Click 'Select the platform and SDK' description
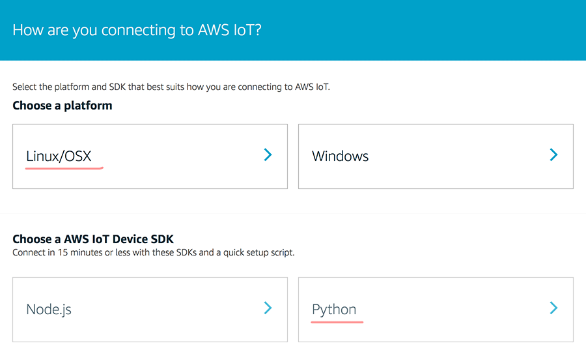586x352 pixels. click(171, 87)
